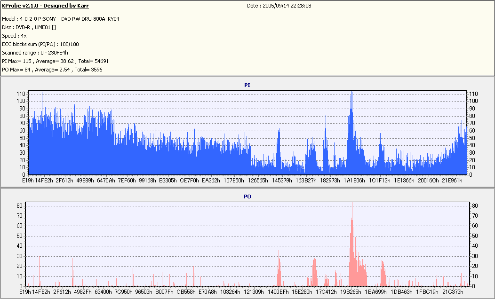Click the 1FBC19h label on the PO axis
The width and height of the screenshot is (495, 299).
point(427,292)
